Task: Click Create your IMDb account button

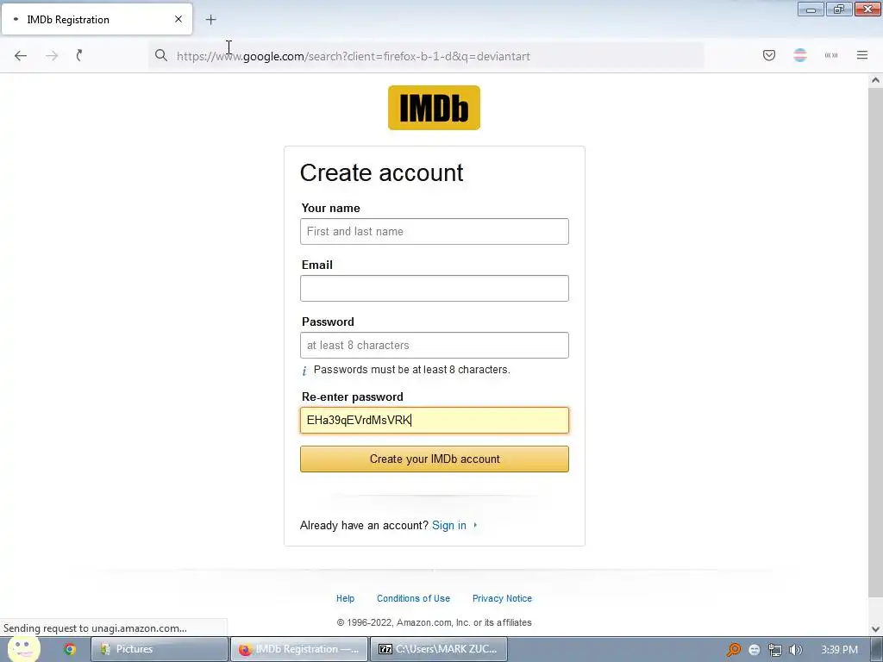Action: [435, 459]
